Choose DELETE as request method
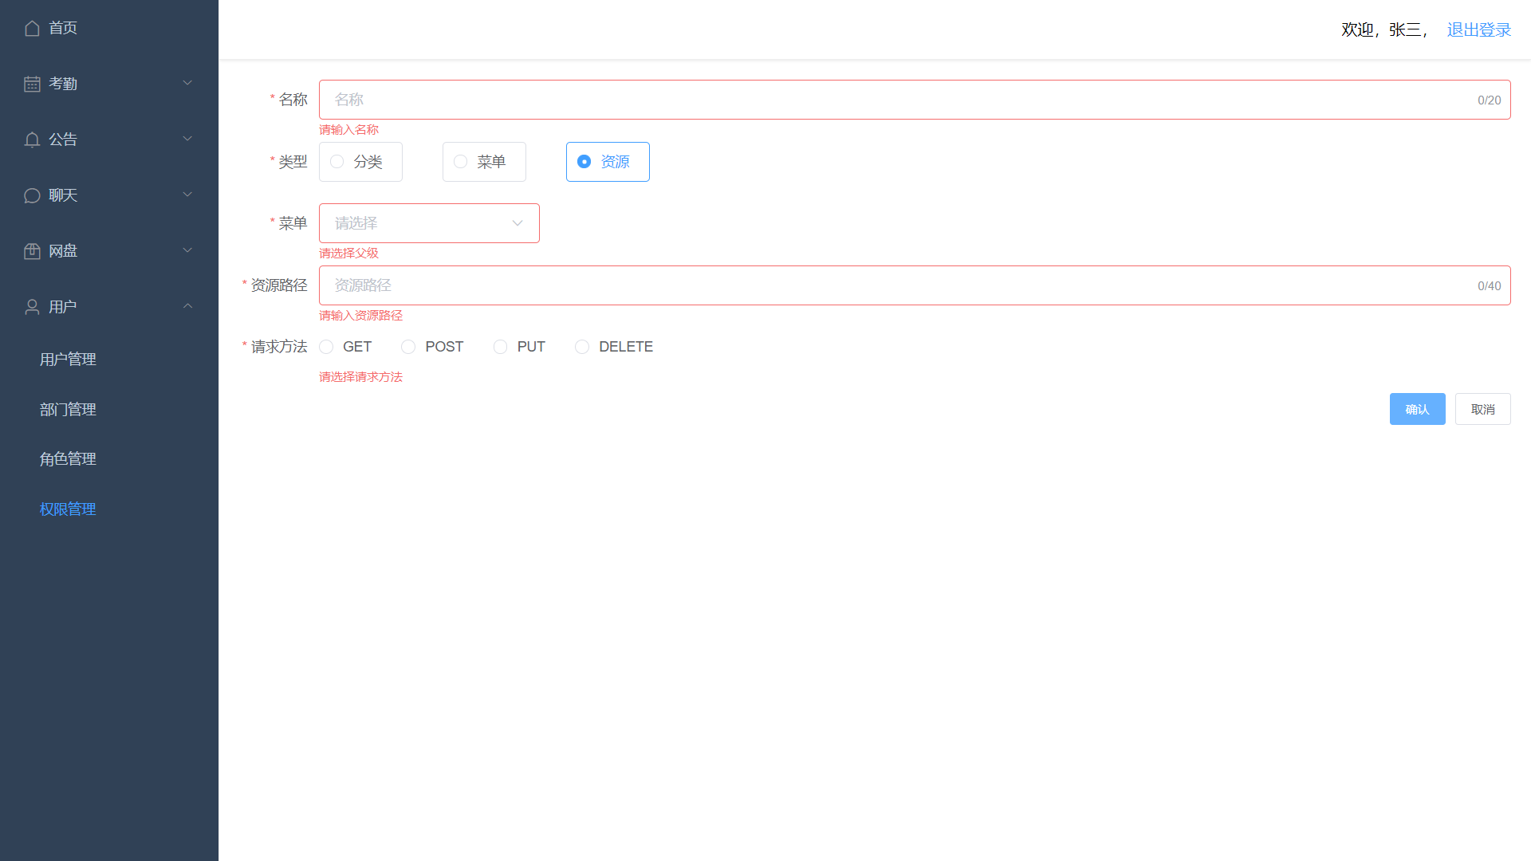This screenshot has height=861, width=1531. tap(583, 347)
